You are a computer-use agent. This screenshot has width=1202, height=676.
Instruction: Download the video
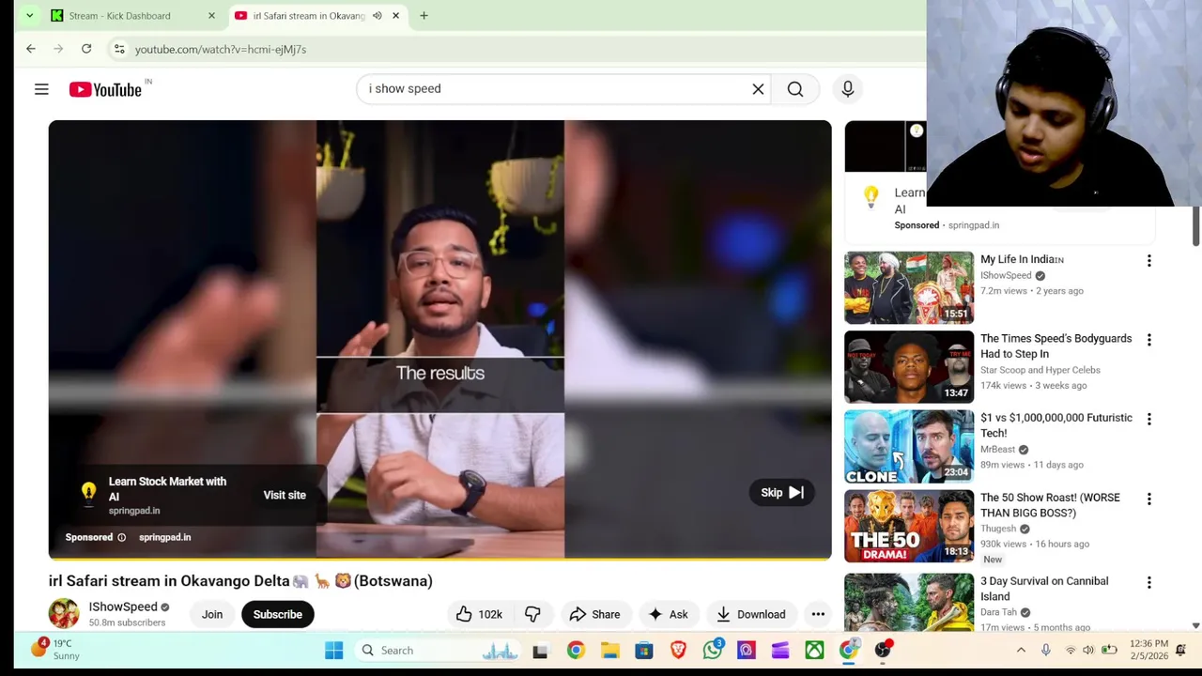750,614
